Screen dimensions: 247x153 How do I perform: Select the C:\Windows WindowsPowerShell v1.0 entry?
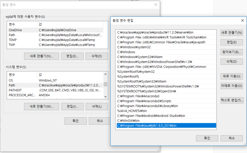click(166, 62)
